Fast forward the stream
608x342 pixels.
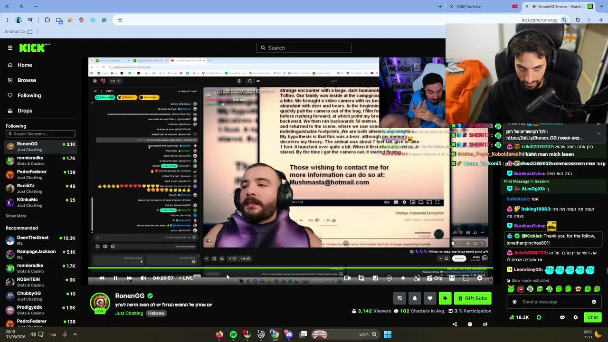129,278
